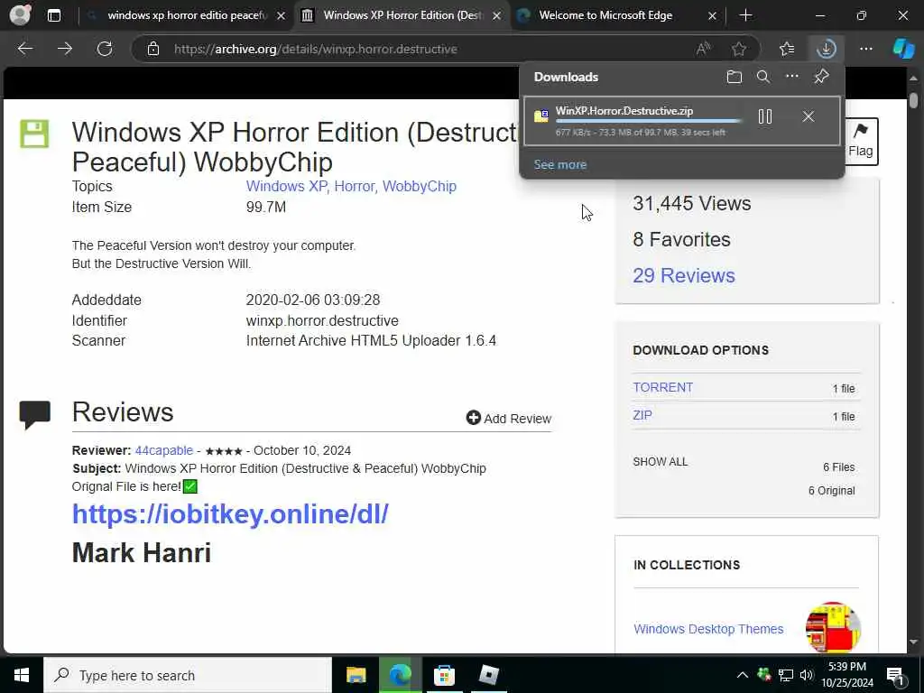Viewport: 924px width, 693px height.
Task: Click the padlock site info icon
Action: [153, 49]
